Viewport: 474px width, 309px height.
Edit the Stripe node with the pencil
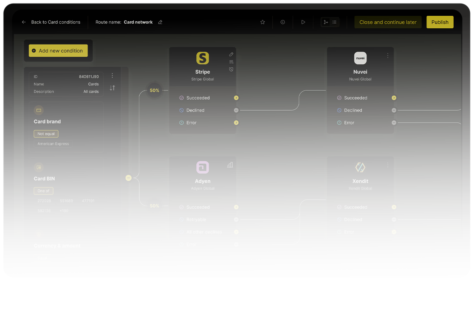[231, 54]
